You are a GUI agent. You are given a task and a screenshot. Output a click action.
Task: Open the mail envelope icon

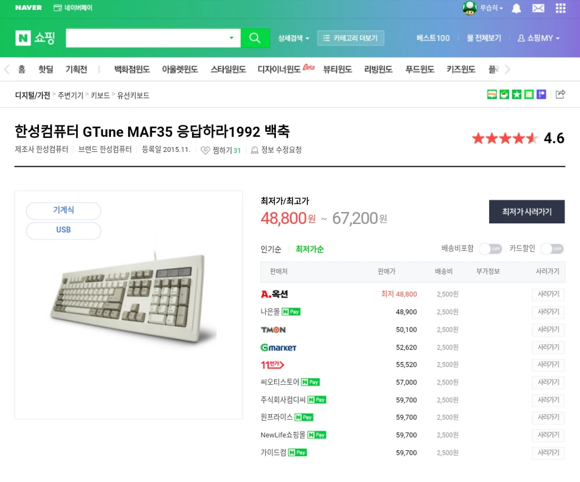[x=538, y=8]
